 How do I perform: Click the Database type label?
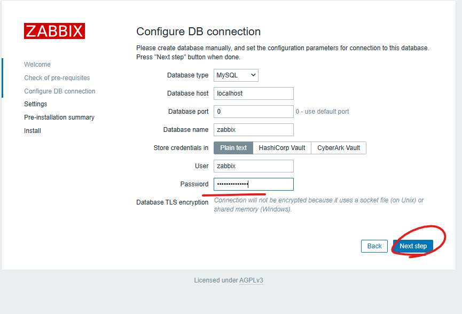point(187,75)
